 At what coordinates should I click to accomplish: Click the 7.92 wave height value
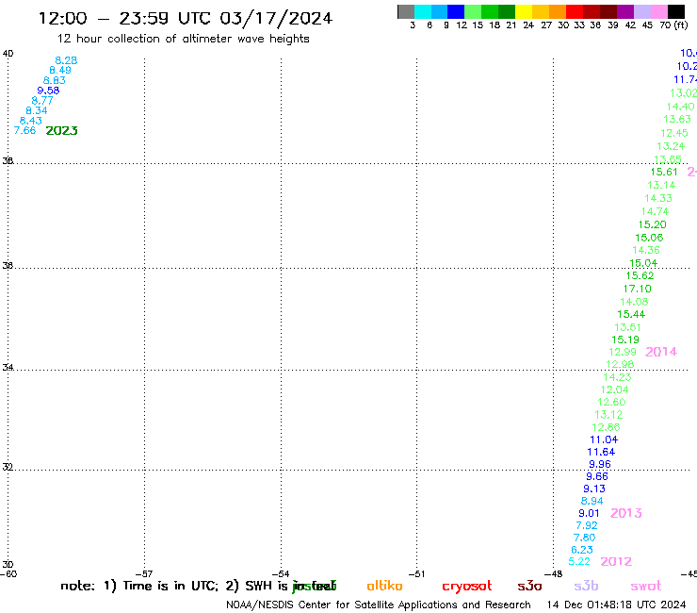586,525
